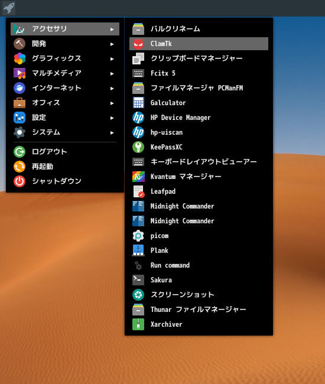This screenshot has width=325, height=384.
Task: Click the Kvantum rainbow icon
Action: pos(138,177)
